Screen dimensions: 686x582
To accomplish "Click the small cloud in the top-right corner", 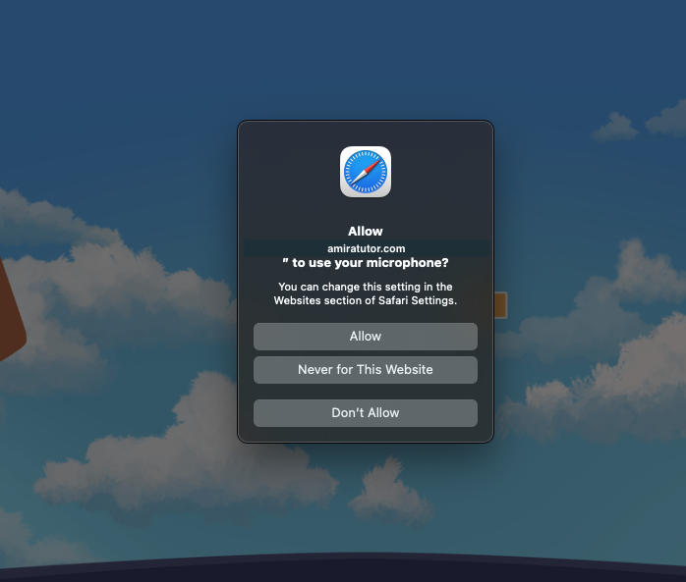I will tap(616, 126).
